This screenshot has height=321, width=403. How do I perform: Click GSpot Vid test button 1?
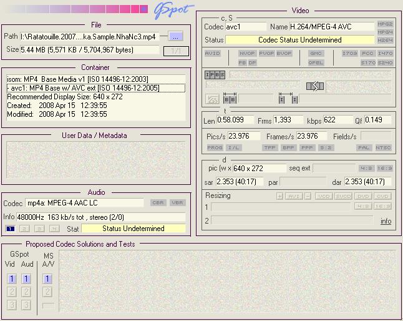tap(12, 279)
